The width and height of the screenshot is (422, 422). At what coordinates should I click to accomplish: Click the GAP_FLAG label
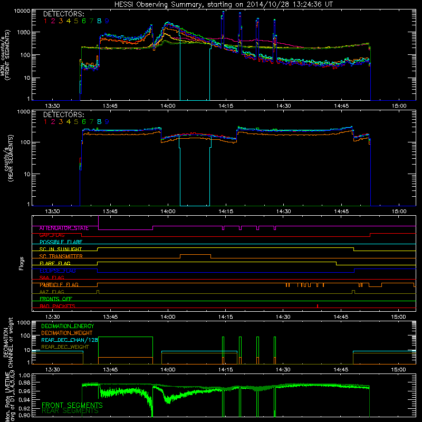pos(52,235)
